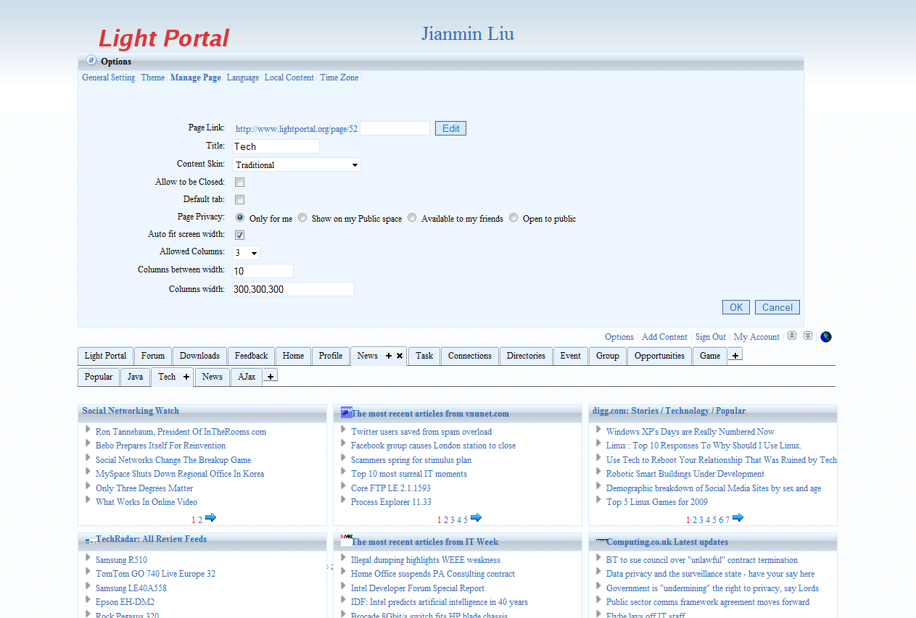Click the globe icon beside My Account
The height and width of the screenshot is (618, 916).
[826, 337]
